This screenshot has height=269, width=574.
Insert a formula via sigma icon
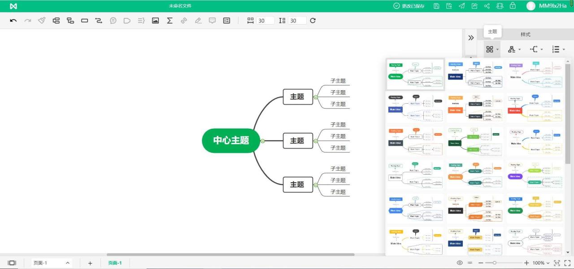point(170,21)
